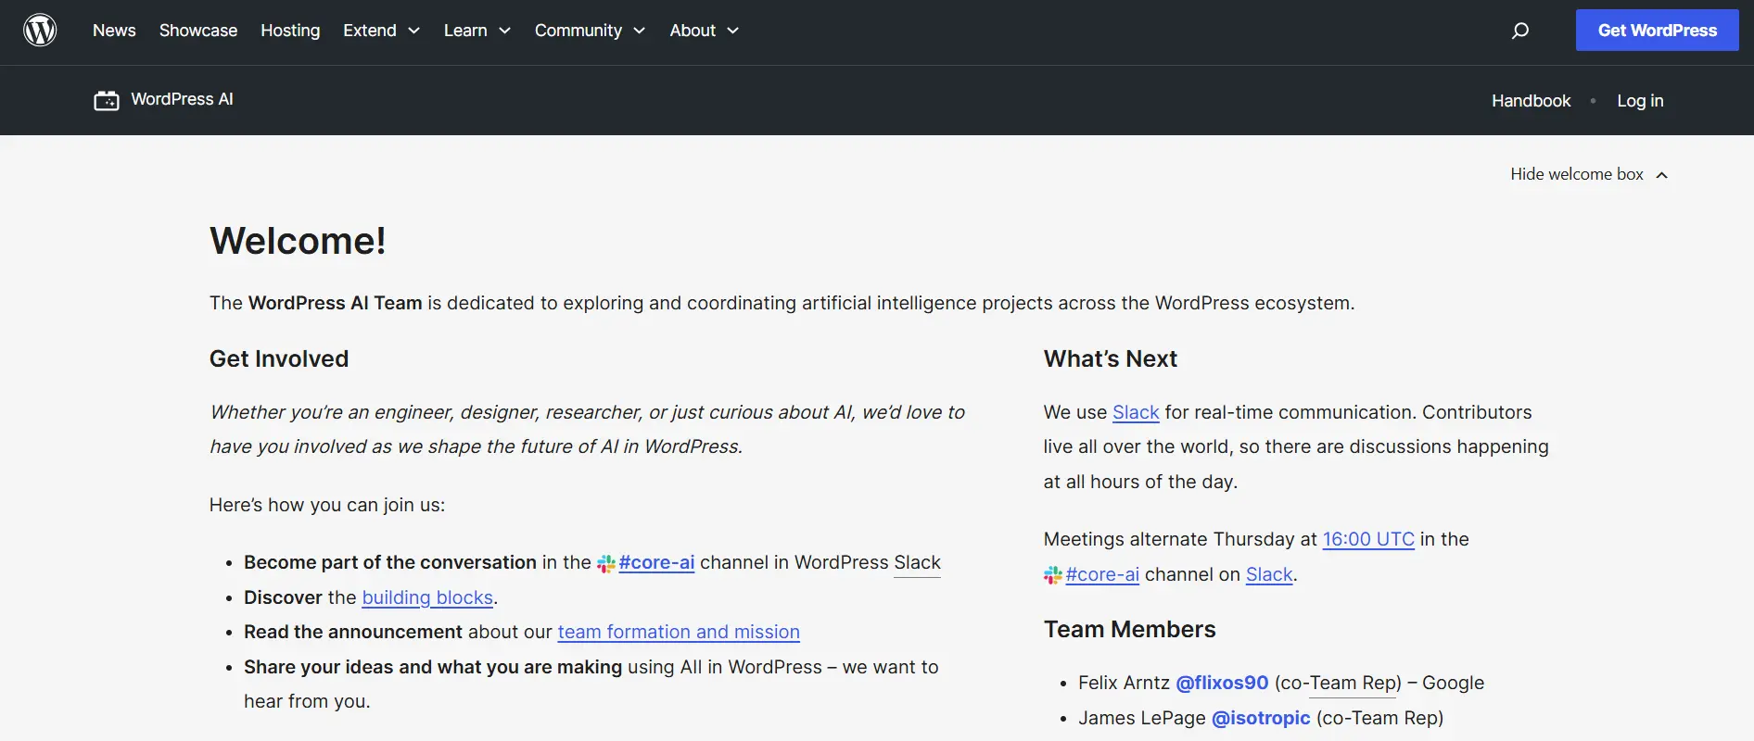This screenshot has height=741, width=1754.
Task: Visit the @flixos90 profile link
Action: tap(1222, 683)
